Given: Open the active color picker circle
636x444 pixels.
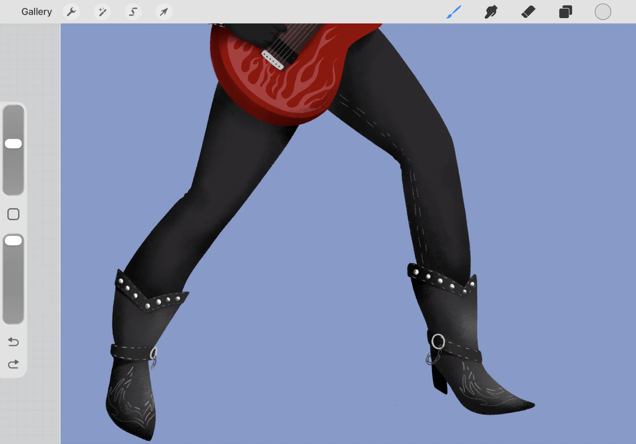Looking at the screenshot, I should pos(603,12).
